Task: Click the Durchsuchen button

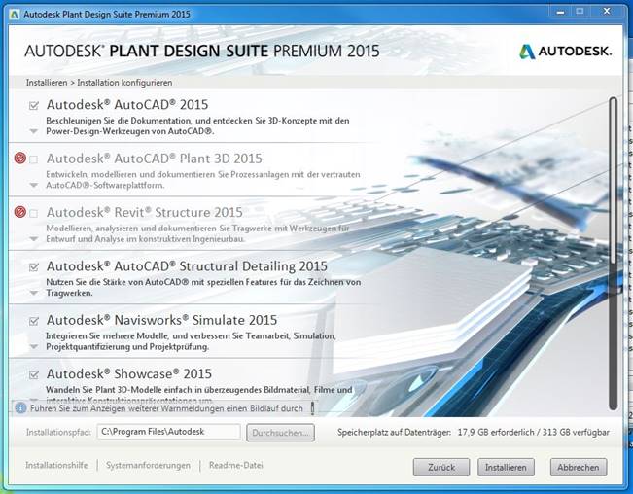Action: click(x=281, y=432)
